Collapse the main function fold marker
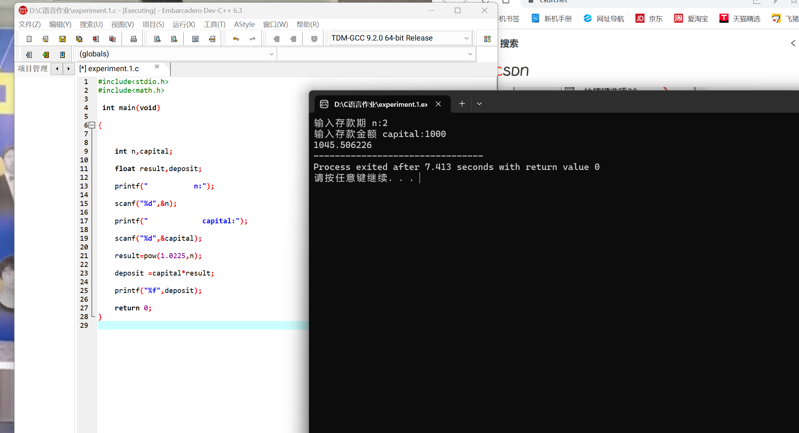Viewport: 799px width, 433px height. coord(92,125)
